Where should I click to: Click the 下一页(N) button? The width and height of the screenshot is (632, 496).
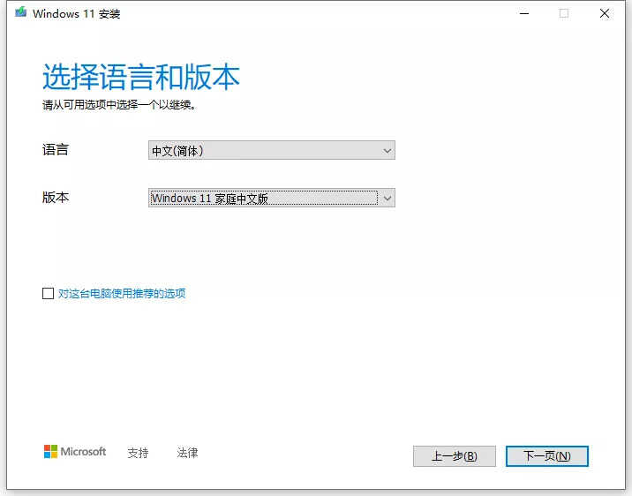(547, 456)
